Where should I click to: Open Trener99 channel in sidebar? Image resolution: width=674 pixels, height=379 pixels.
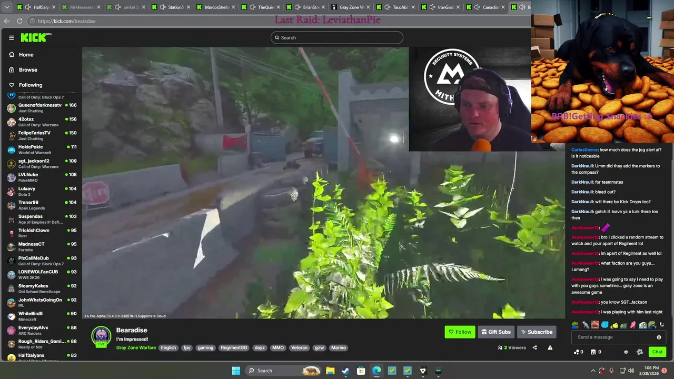click(x=41, y=205)
